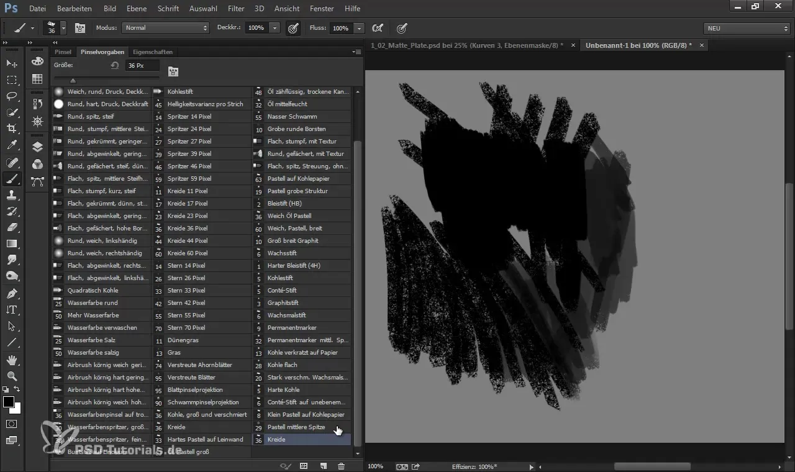Activate the Gradient tool
795x472 pixels.
pyautogui.click(x=12, y=243)
